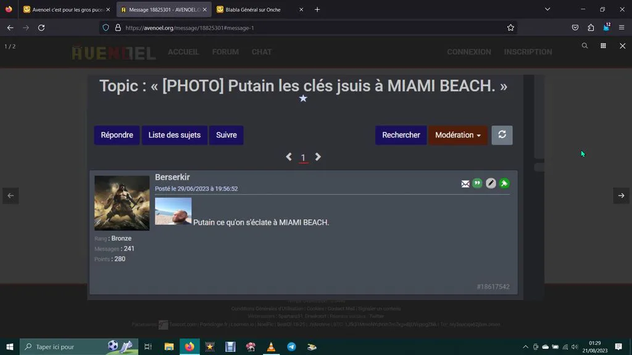
Task: Follow the topic with Suivre
Action: click(226, 135)
